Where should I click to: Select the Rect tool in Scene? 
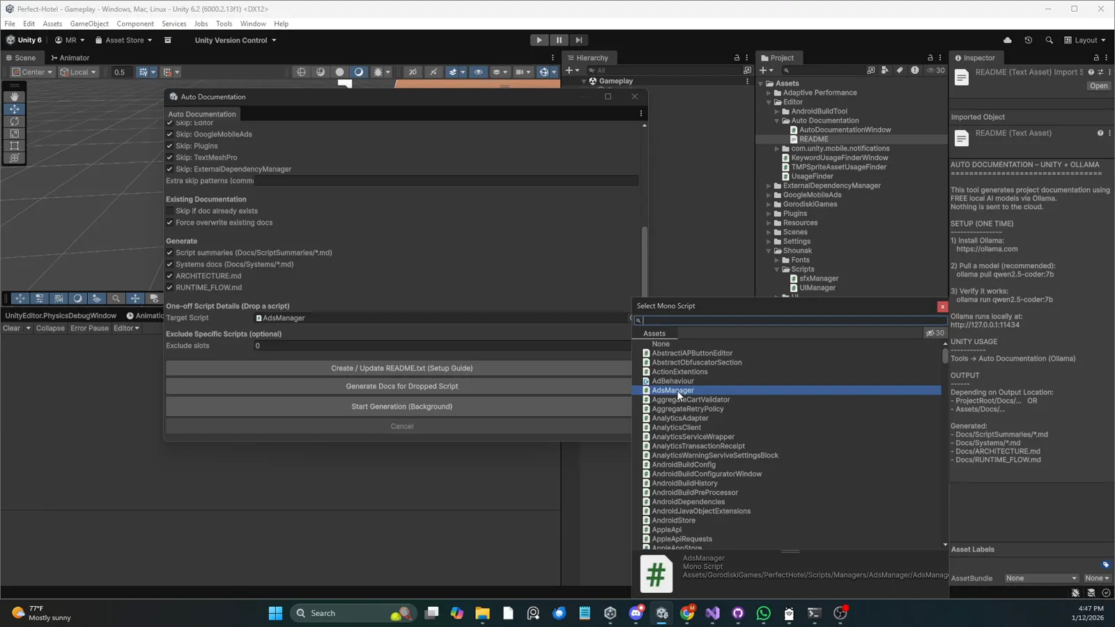(14, 146)
